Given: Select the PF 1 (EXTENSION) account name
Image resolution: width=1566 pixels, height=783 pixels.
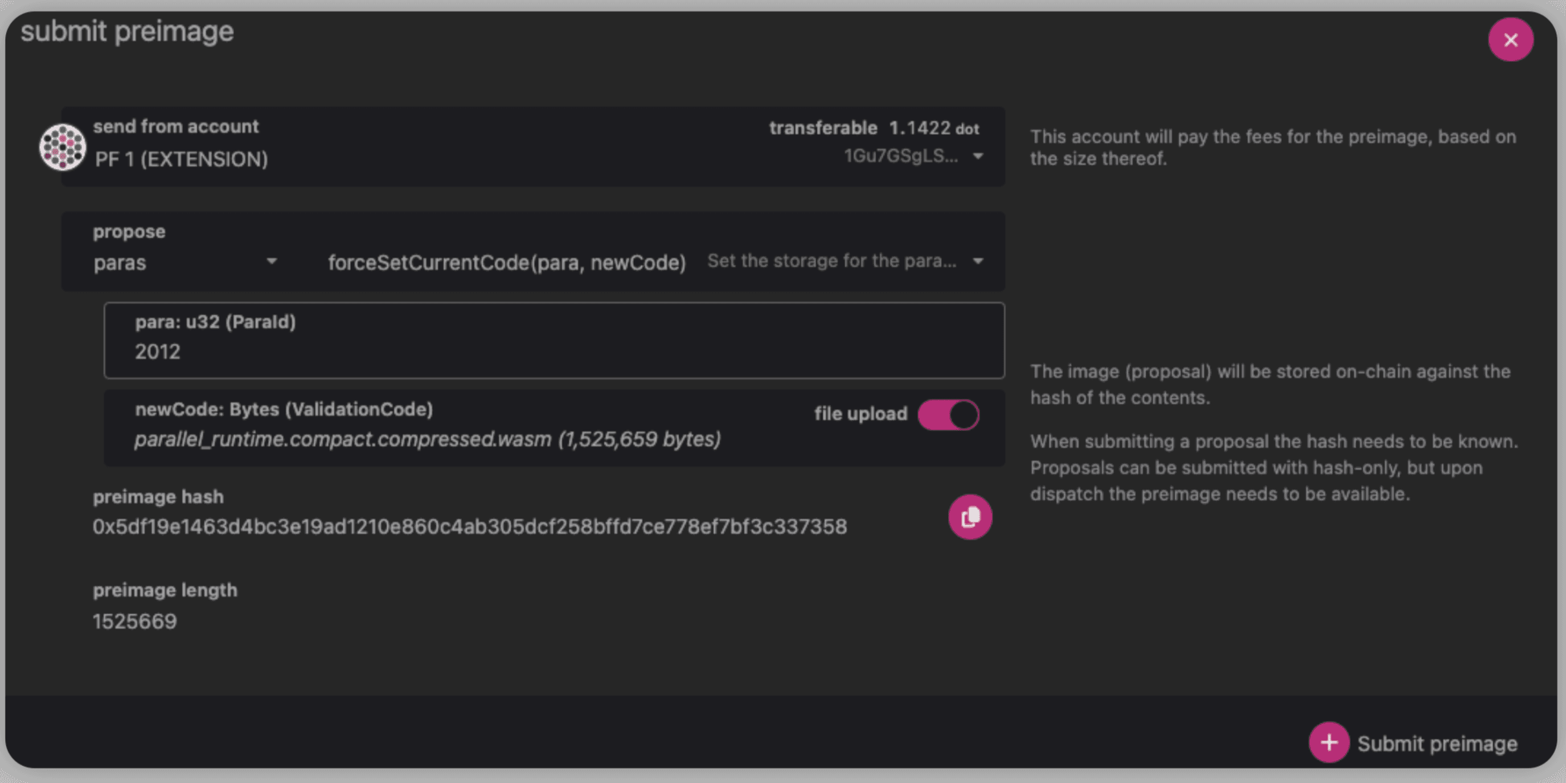Looking at the screenshot, I should coord(181,159).
